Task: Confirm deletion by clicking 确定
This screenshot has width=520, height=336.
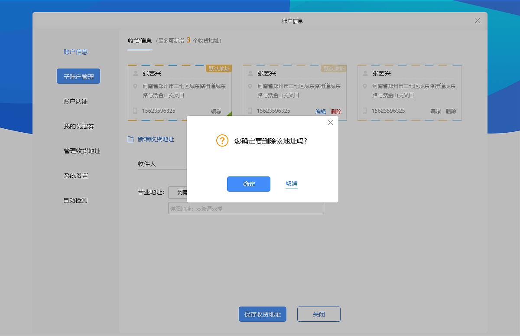Action: tap(248, 184)
